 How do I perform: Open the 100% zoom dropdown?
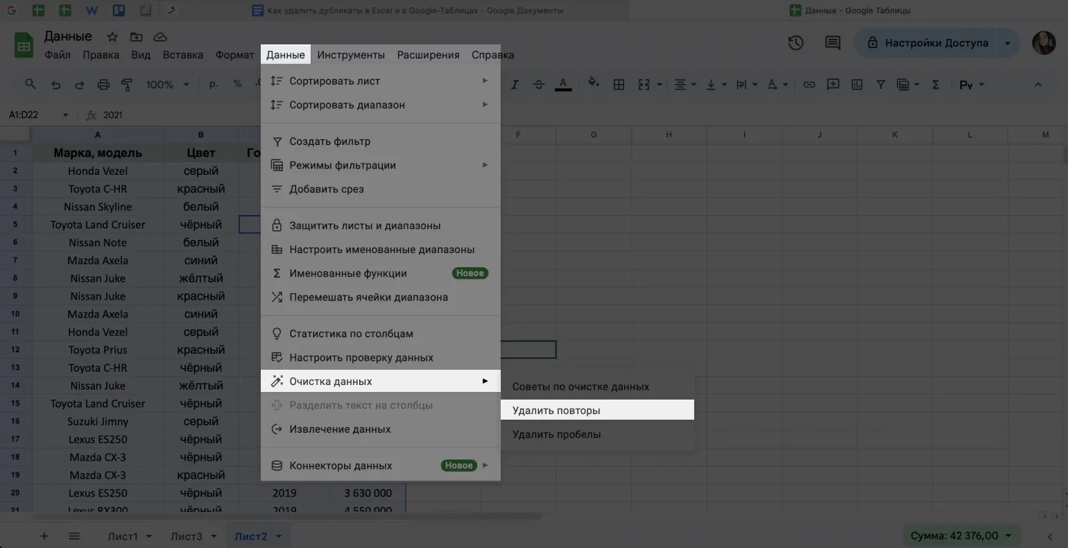click(x=167, y=85)
